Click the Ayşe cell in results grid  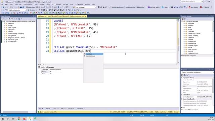45,74
